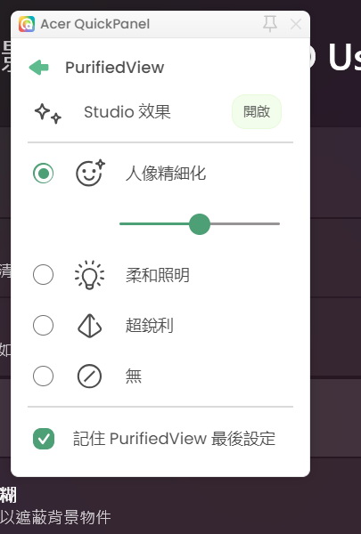Toggle the 開啟 Studio effect button
Screen dimensions: 361x534
(x=257, y=112)
